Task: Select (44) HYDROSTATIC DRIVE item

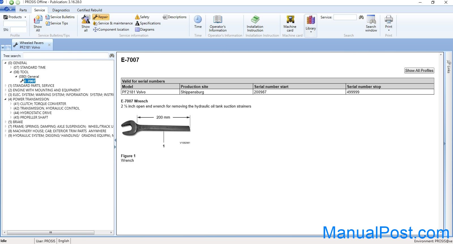Action: [x=33, y=113]
